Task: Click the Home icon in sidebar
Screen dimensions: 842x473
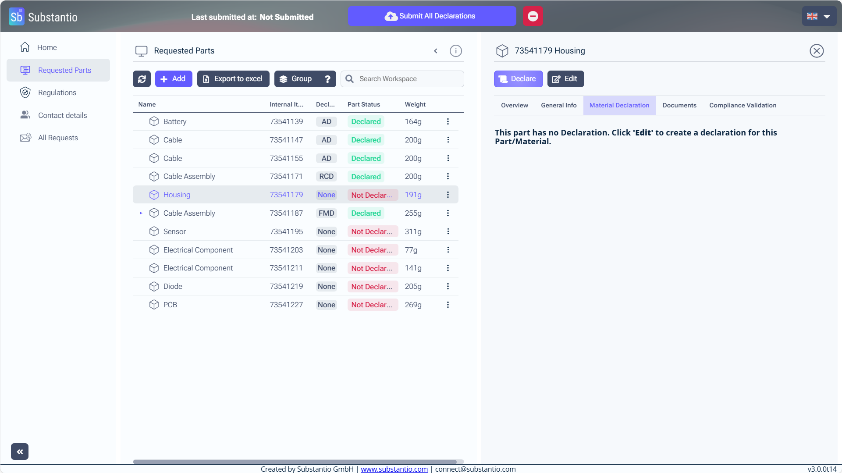Action: tap(25, 47)
